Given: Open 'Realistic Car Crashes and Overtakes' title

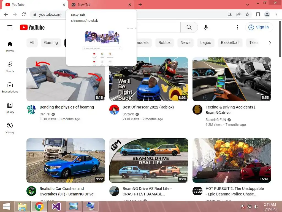Looking at the screenshot, I should coord(67,191).
